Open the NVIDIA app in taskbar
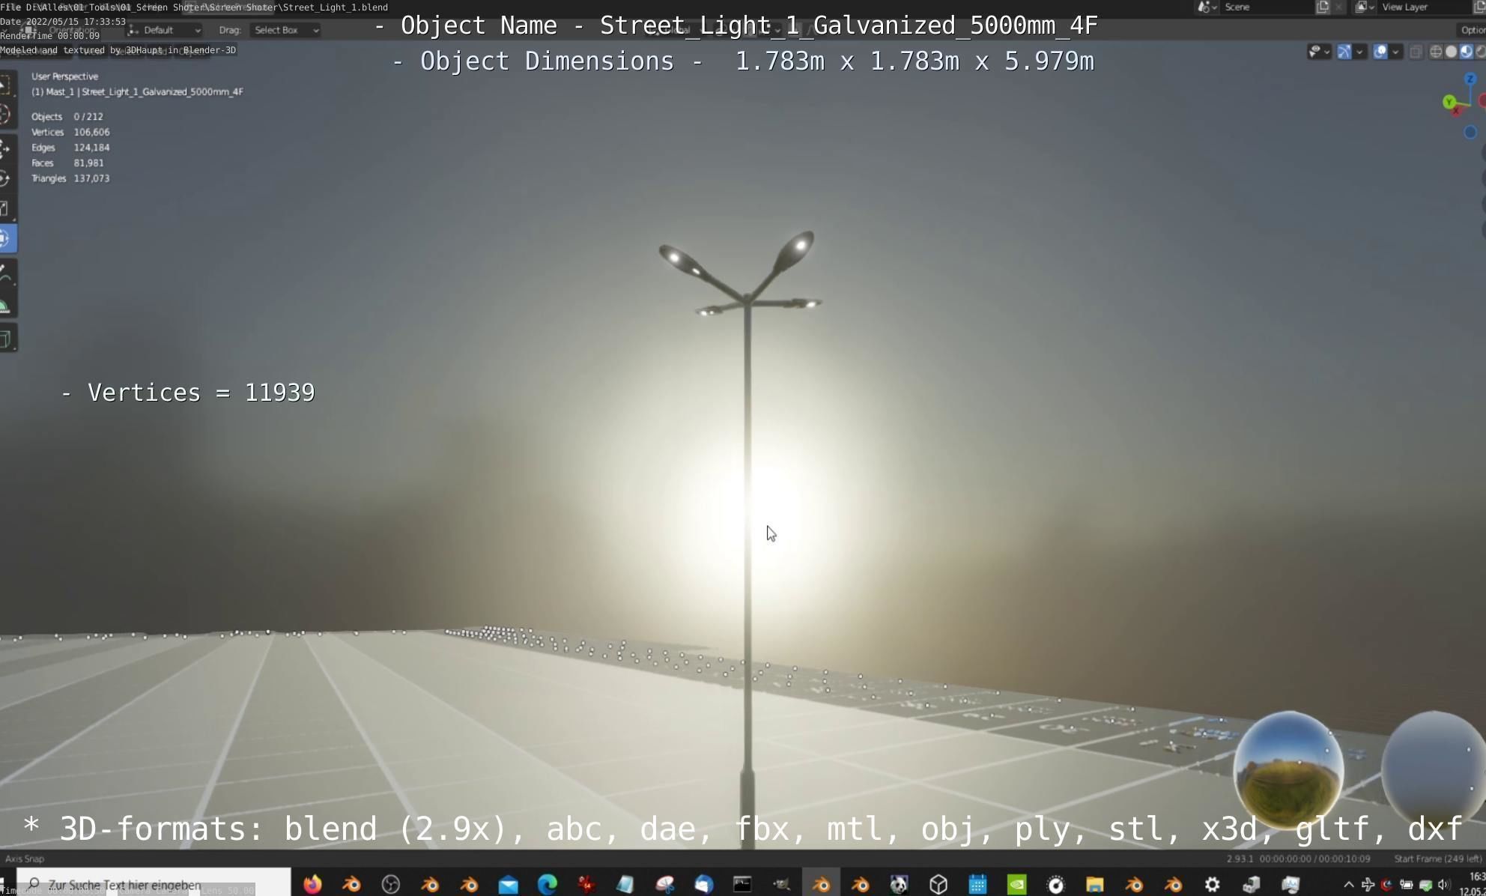 tap(1017, 884)
